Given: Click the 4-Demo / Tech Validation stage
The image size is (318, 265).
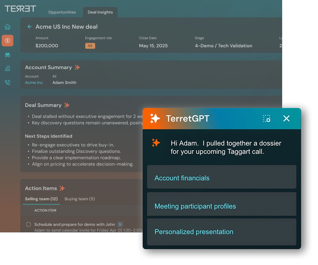Looking at the screenshot, I should (x=223, y=46).
